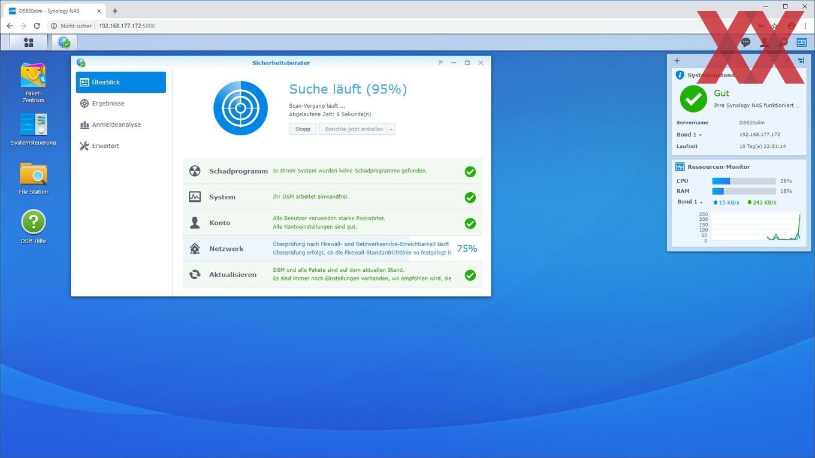815x458 pixels.
Task: Open the Anmeldeanalyse section
Action: point(121,125)
